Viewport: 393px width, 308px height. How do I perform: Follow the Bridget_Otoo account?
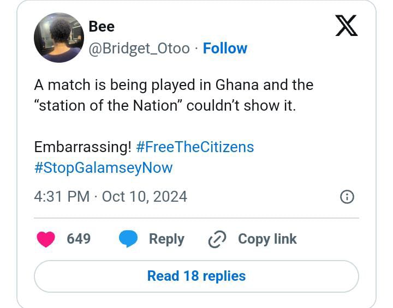click(225, 48)
